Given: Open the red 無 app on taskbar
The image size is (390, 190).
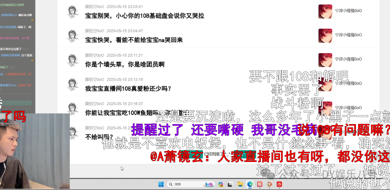Looking at the screenshot, I should click(260, 184).
